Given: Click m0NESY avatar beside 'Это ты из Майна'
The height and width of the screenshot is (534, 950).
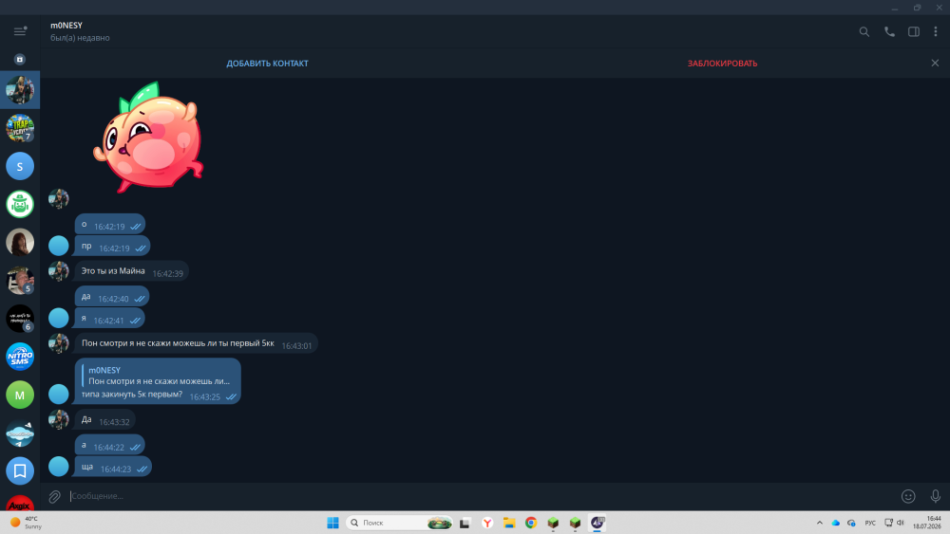Looking at the screenshot, I should click(59, 271).
